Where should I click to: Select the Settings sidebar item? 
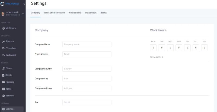tap(12, 109)
